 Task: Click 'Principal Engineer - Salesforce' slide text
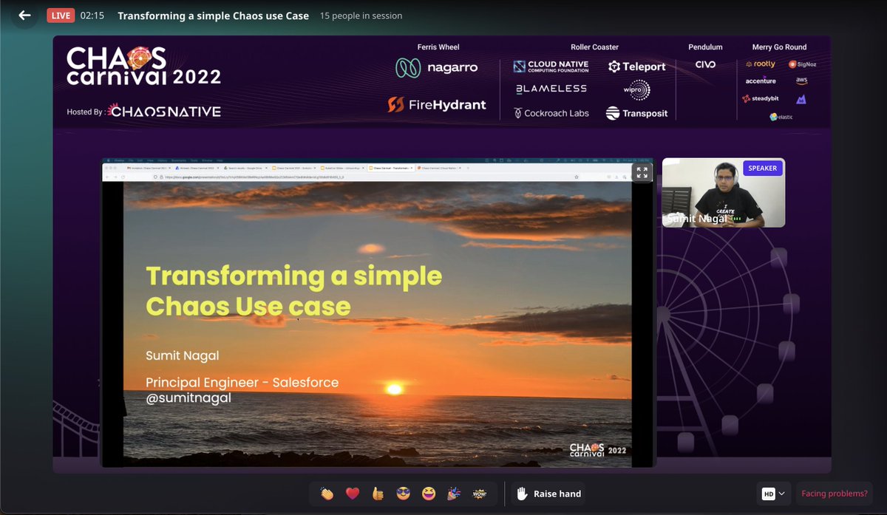pos(242,383)
